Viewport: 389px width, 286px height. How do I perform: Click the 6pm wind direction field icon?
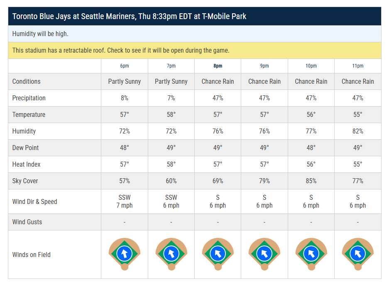tap(125, 254)
